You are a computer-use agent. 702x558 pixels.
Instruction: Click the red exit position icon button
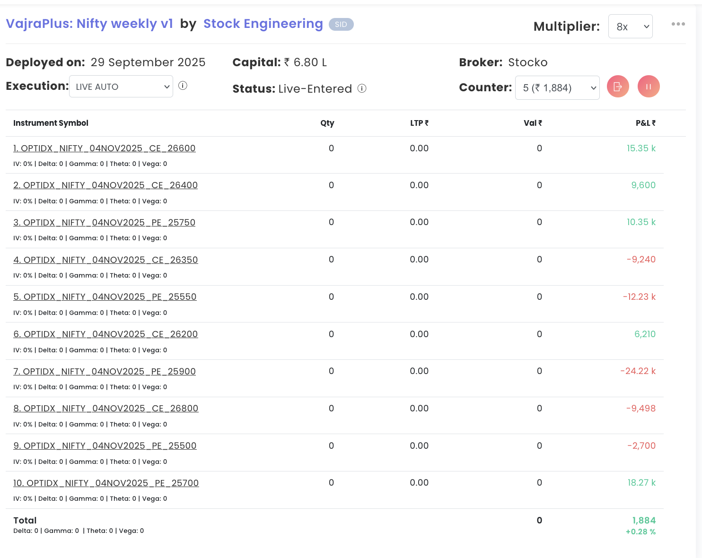618,87
